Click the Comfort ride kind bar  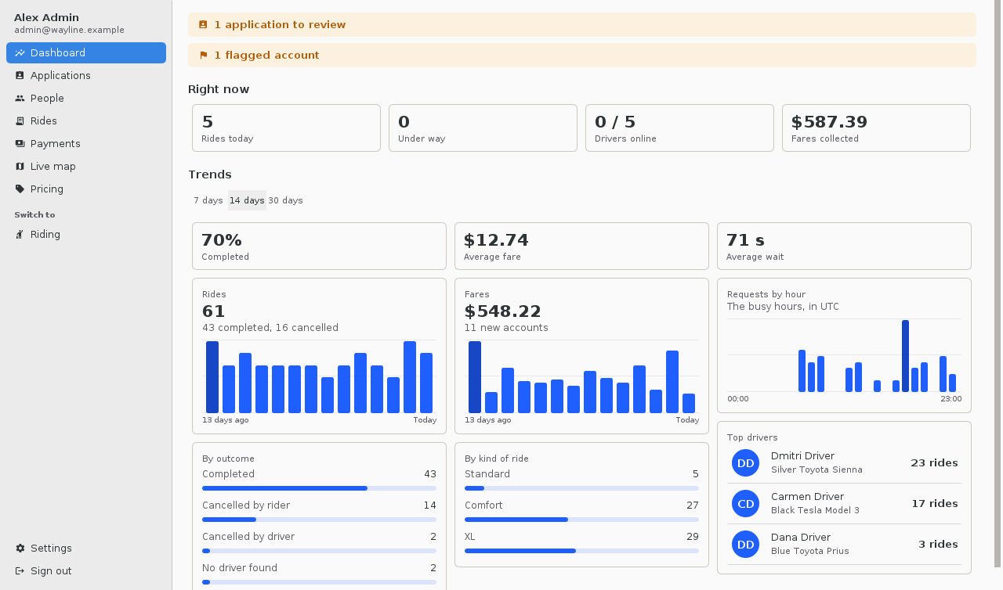(x=581, y=520)
